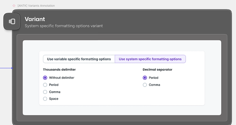This screenshot has width=236, height=125.
Task: Click the Thousands delimiter heading
Action: (59, 69)
